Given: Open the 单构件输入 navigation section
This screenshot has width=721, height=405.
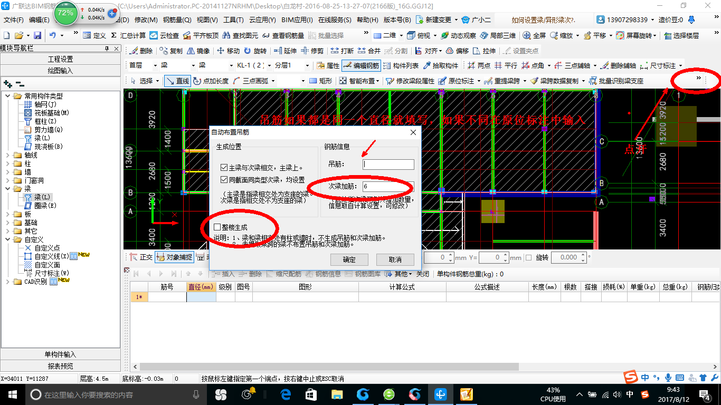Looking at the screenshot, I should [x=60, y=354].
